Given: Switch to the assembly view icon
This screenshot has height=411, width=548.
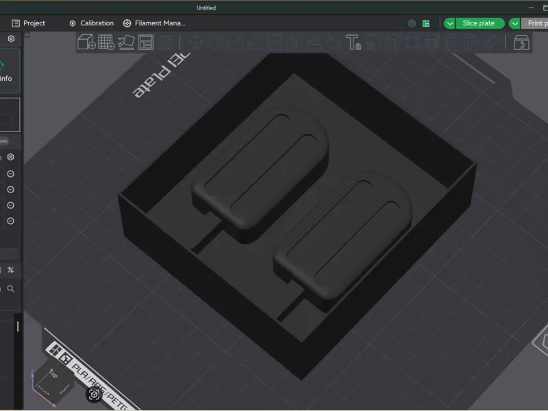Looking at the screenshot, I should 521,43.
